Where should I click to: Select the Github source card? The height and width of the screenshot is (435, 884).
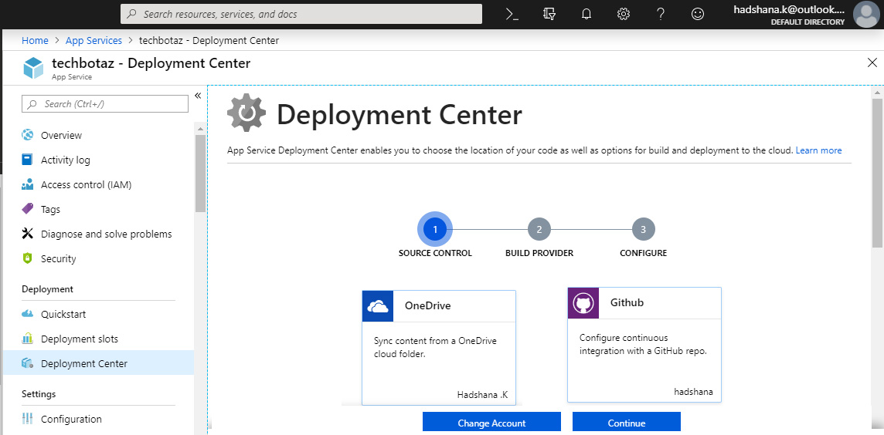click(644, 345)
